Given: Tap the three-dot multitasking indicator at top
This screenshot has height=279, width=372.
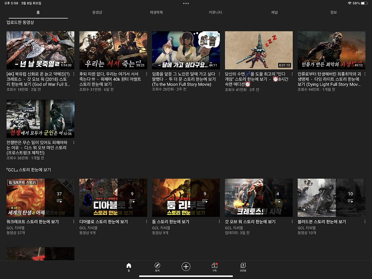Looking at the screenshot, I should coord(186,3).
